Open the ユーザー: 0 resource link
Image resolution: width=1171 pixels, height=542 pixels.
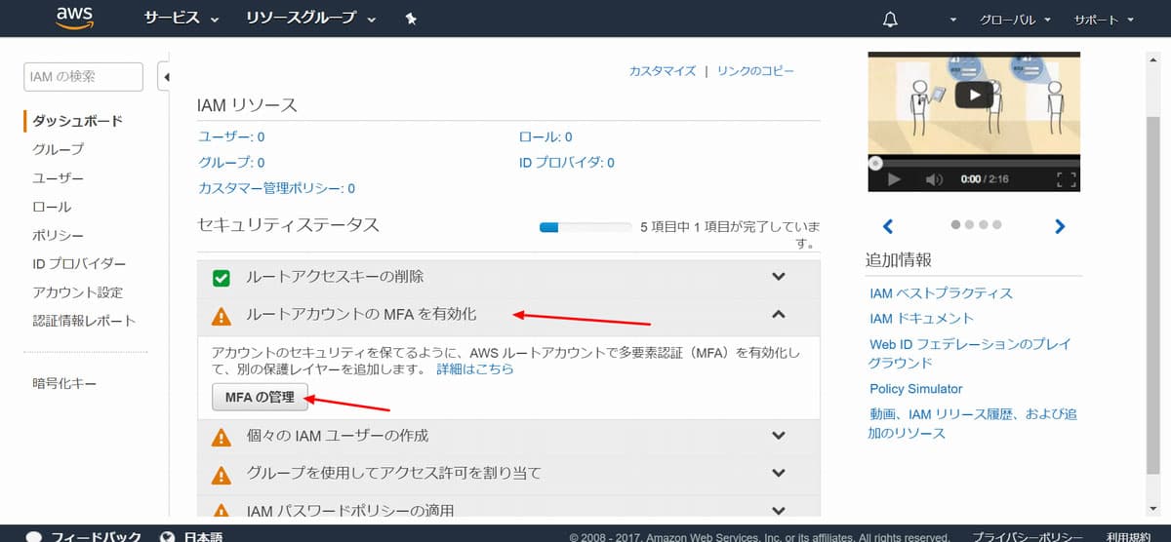click(x=231, y=136)
